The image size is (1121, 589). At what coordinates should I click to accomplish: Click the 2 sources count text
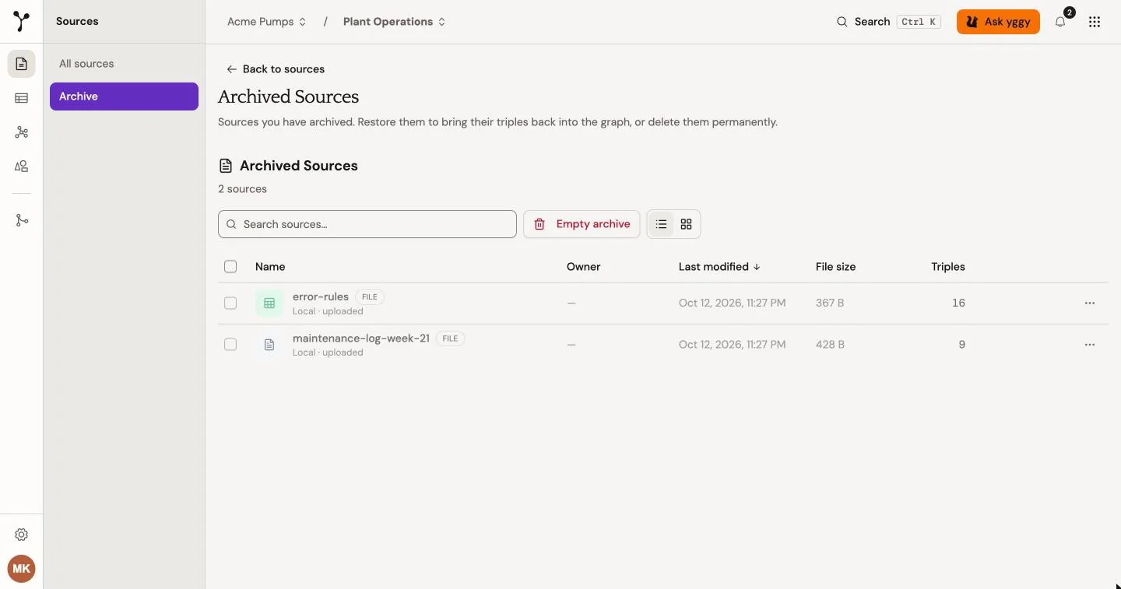(x=242, y=189)
